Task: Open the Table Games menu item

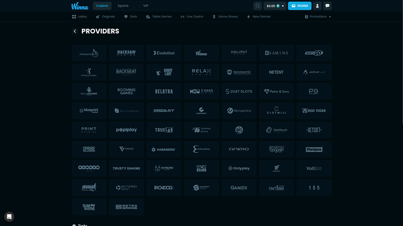Action: click(159, 16)
